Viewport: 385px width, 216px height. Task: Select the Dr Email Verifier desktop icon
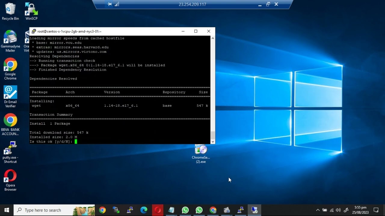pos(10,97)
